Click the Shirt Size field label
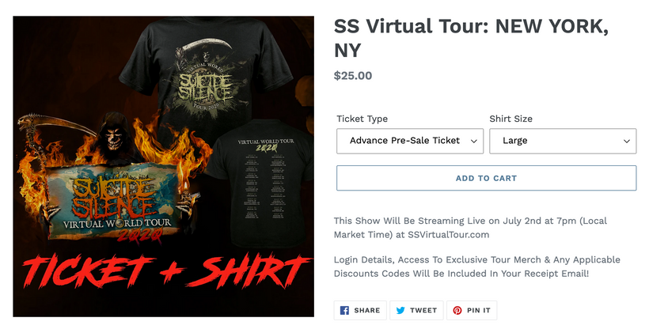649x329 pixels. (510, 119)
